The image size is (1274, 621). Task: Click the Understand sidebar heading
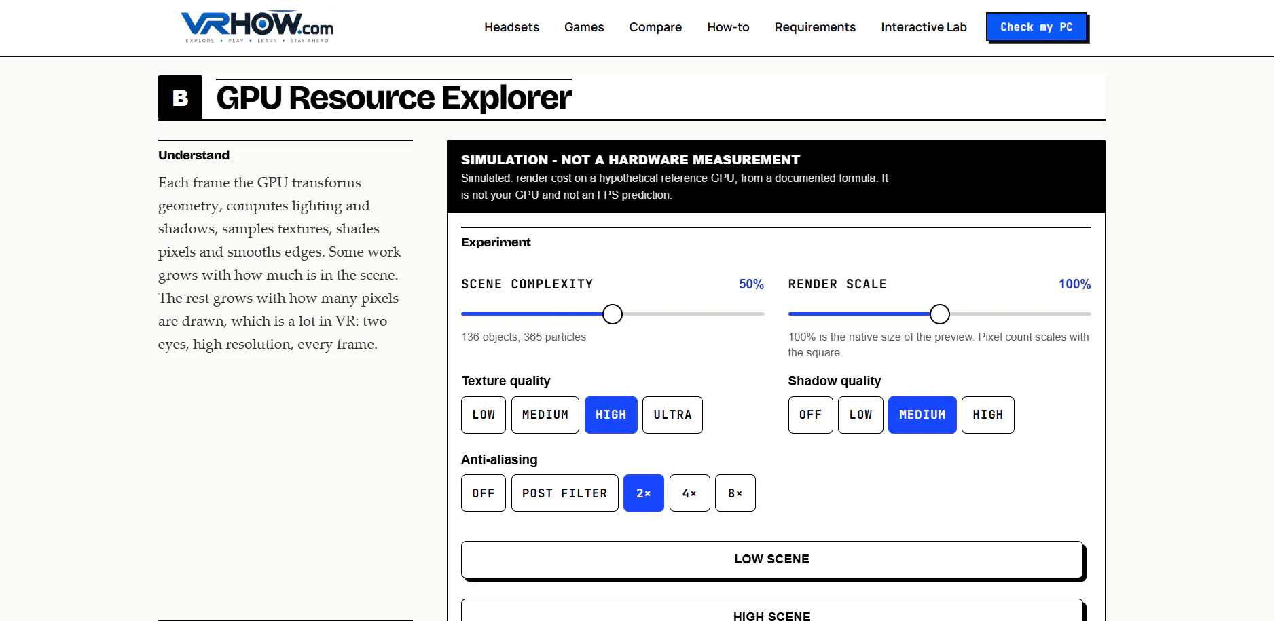point(194,155)
